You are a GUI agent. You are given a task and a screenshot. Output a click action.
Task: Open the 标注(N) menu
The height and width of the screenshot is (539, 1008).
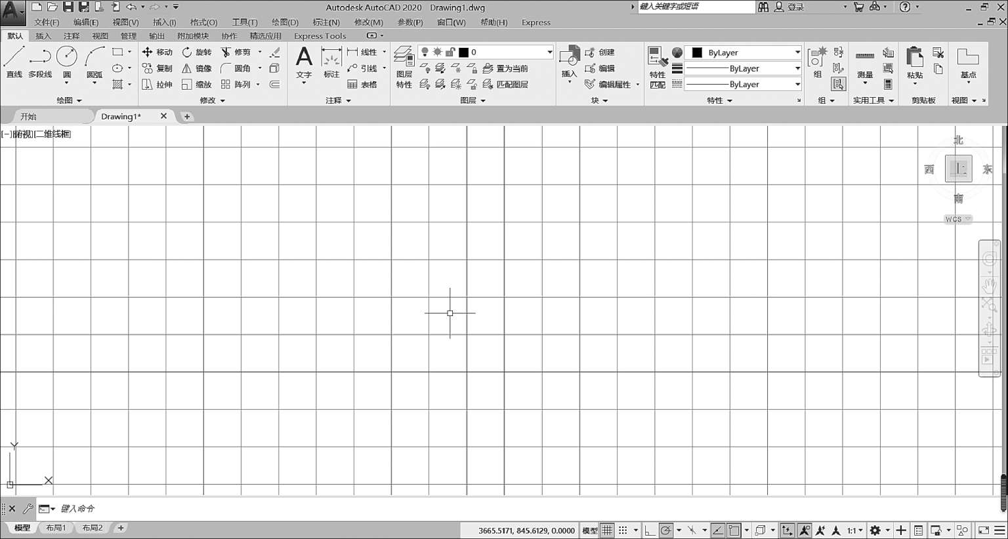tap(326, 22)
